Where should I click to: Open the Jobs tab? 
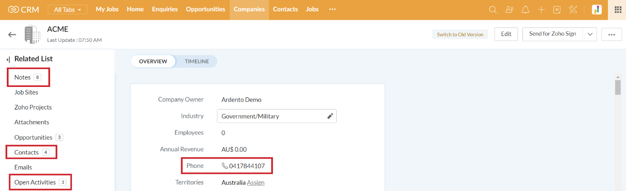[x=312, y=9]
